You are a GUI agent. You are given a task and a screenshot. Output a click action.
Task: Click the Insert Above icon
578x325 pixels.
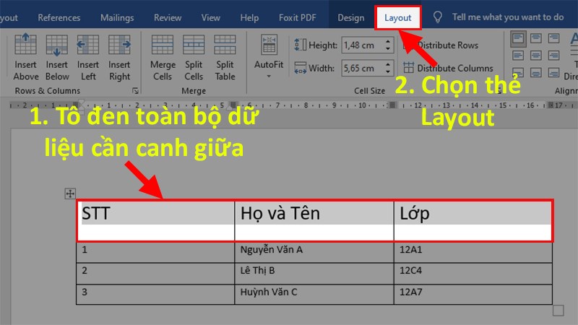tap(25, 44)
